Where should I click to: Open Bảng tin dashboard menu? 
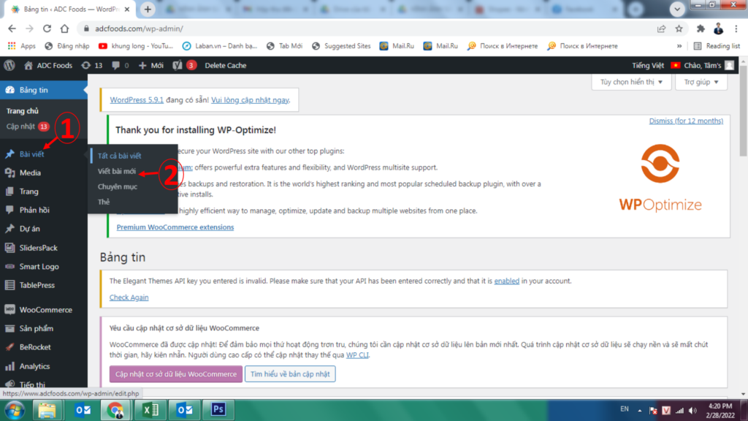click(x=43, y=90)
